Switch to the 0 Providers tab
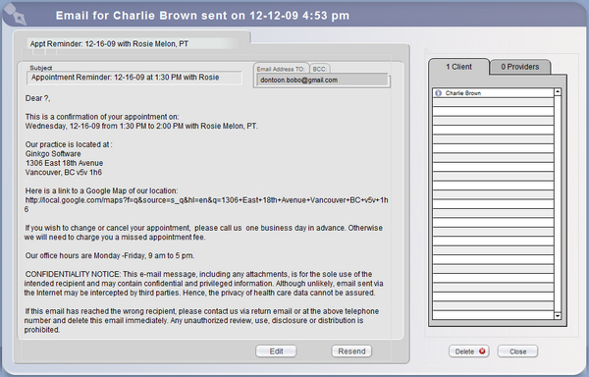The height and width of the screenshot is (377, 589). pyautogui.click(x=520, y=67)
